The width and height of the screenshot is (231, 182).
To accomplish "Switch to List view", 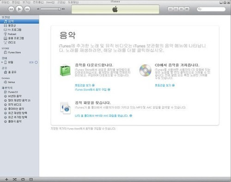I will [x=170, y=9].
